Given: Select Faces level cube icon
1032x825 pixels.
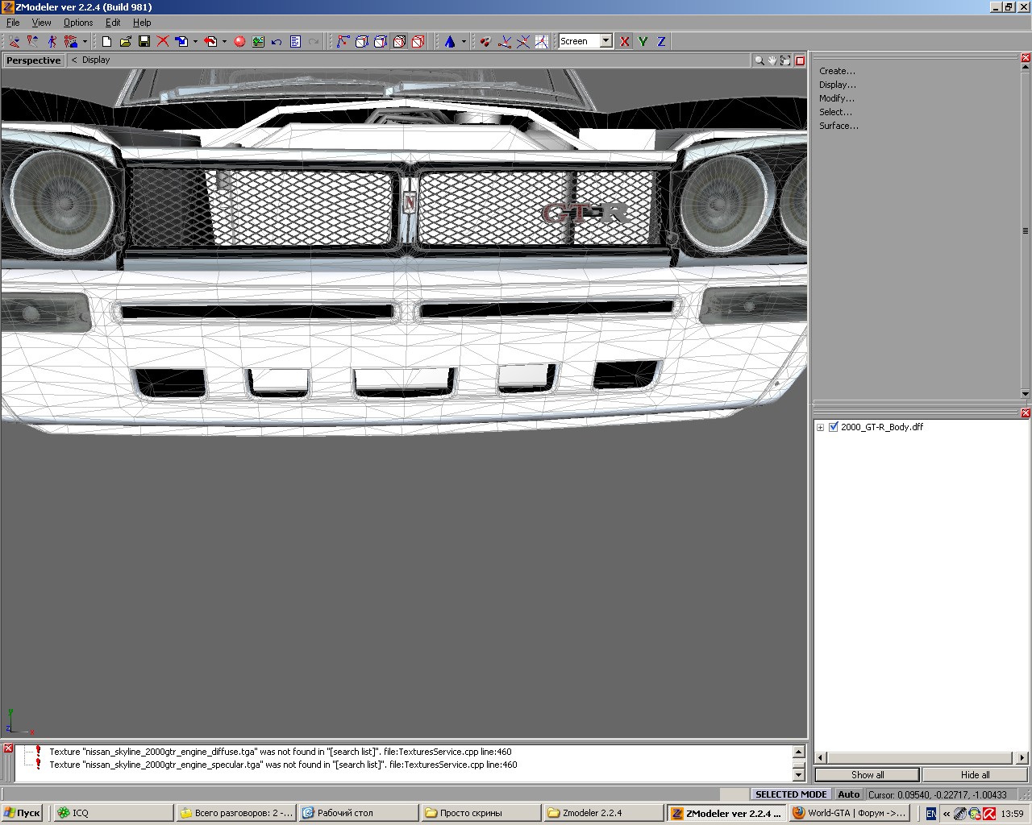Looking at the screenshot, I should (x=381, y=41).
